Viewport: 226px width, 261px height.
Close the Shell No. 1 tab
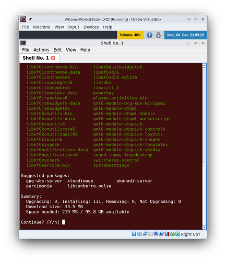[x=53, y=58]
